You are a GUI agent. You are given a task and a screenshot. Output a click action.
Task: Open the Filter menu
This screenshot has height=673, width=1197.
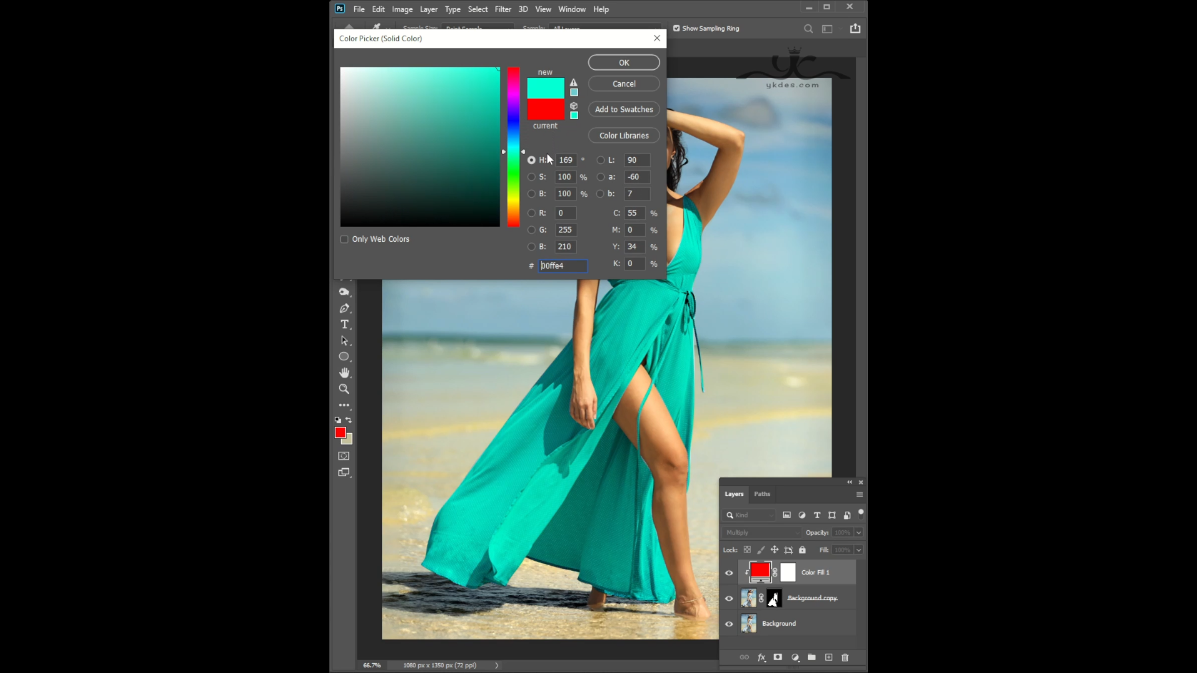502,9
